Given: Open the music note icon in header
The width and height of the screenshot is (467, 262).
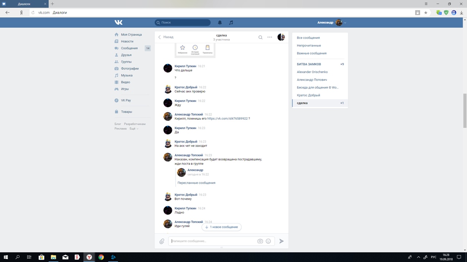Looking at the screenshot, I should [231, 23].
